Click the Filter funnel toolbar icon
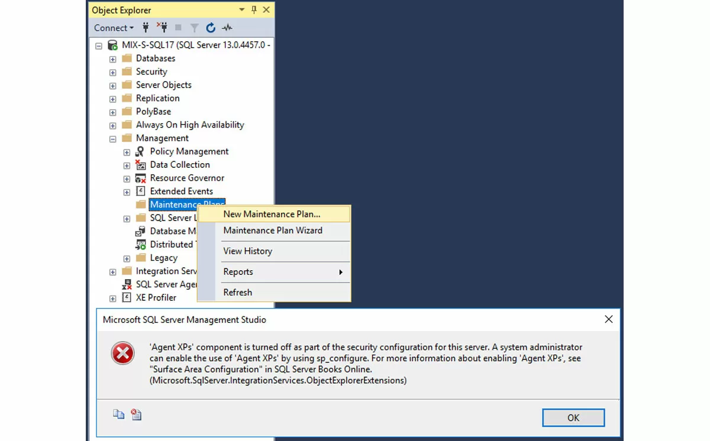710x441 pixels. click(194, 28)
